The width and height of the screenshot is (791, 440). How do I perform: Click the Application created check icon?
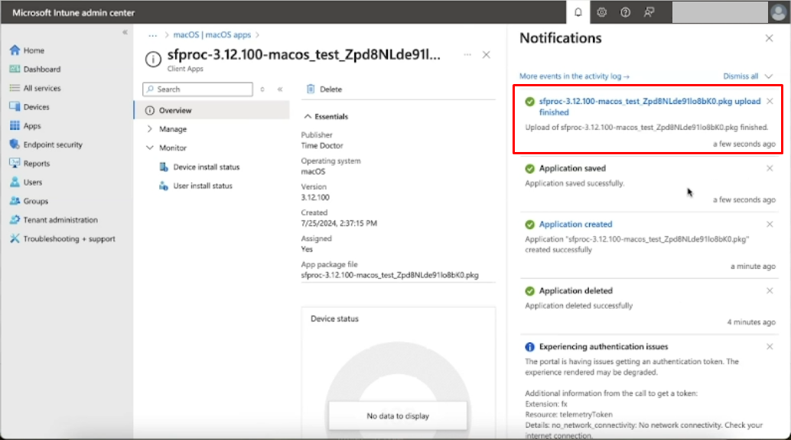pyautogui.click(x=529, y=225)
